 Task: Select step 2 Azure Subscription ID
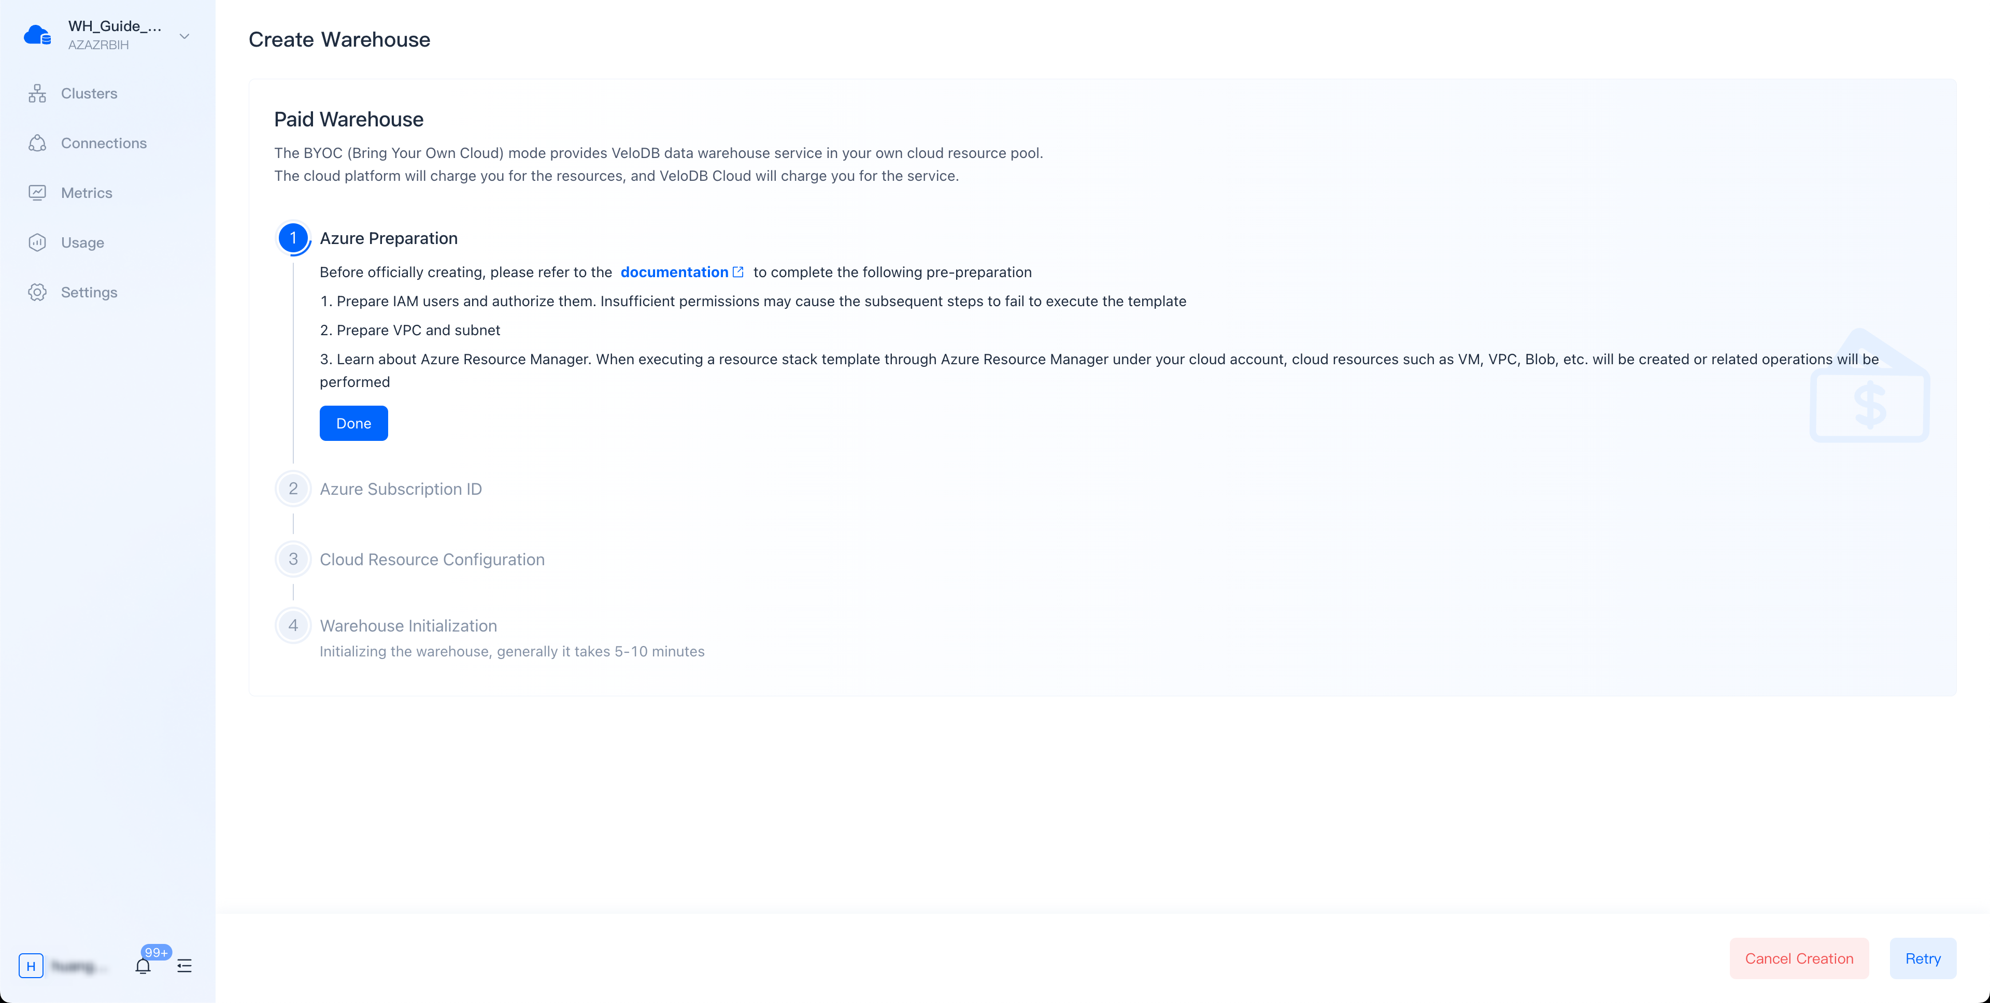click(x=400, y=489)
